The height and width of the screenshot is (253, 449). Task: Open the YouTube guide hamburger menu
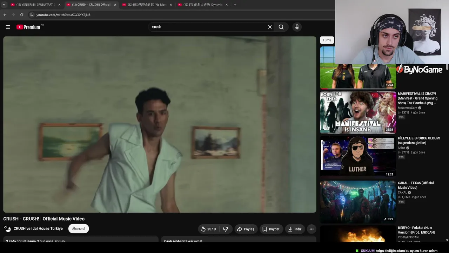tap(8, 27)
